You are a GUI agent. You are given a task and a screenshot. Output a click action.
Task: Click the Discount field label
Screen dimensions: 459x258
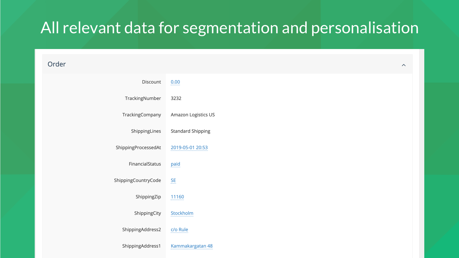click(x=151, y=82)
